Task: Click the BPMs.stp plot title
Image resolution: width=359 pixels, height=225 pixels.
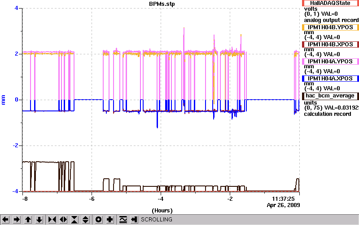Action: point(162,4)
